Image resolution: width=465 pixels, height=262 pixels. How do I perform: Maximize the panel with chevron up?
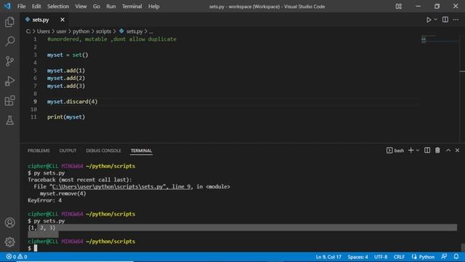click(448, 151)
